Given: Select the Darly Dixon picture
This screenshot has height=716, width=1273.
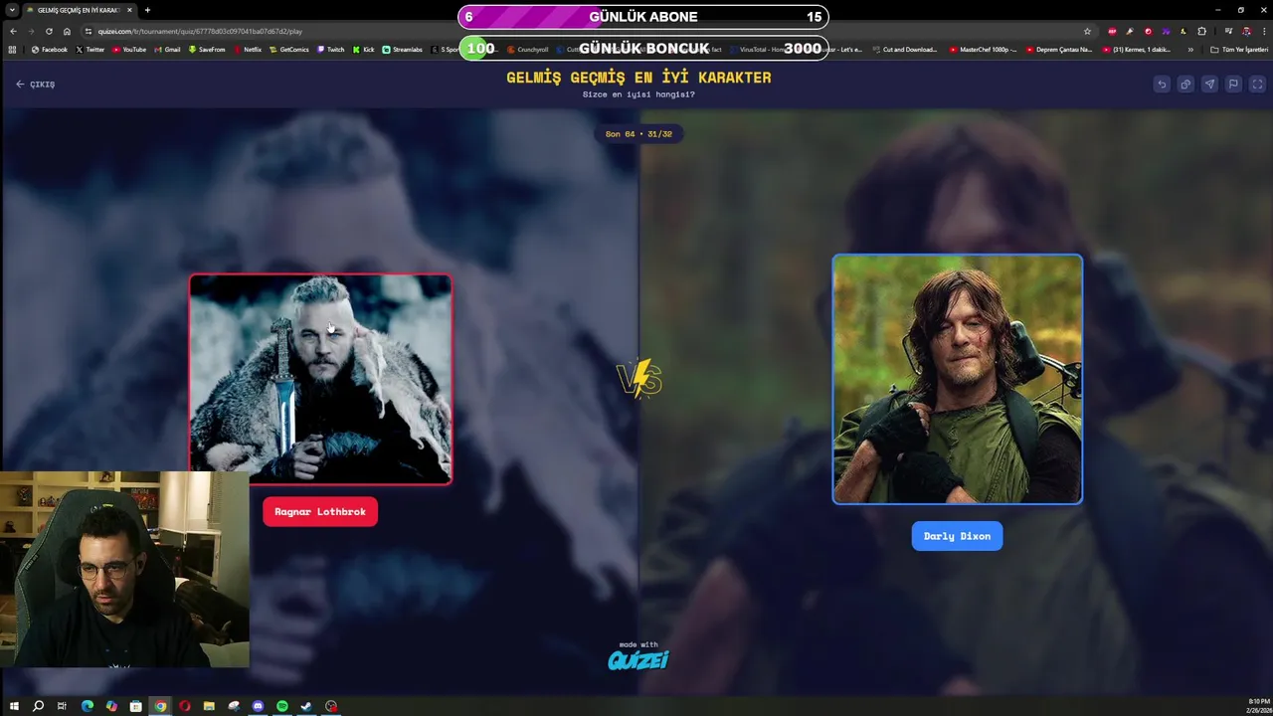Looking at the screenshot, I should pyautogui.click(x=957, y=379).
